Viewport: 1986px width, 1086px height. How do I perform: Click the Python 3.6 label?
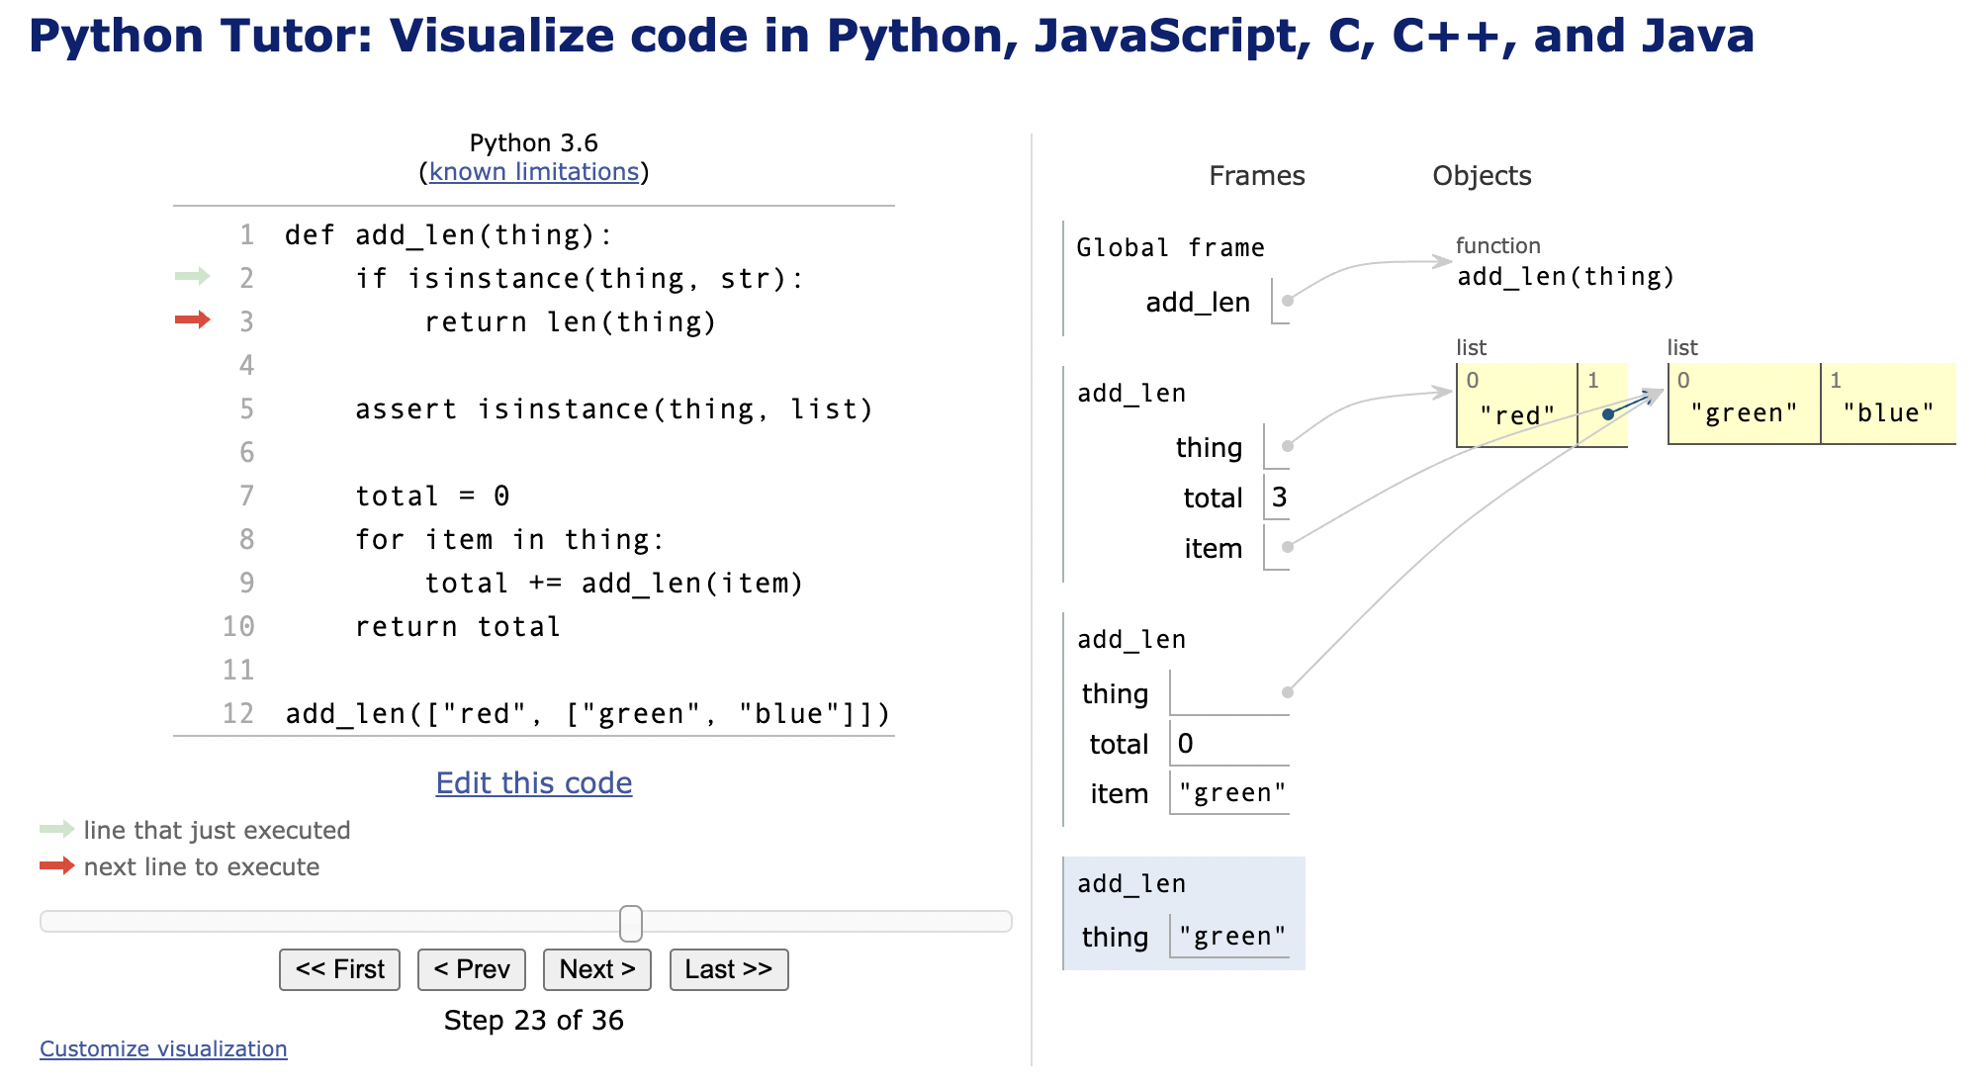point(534,142)
